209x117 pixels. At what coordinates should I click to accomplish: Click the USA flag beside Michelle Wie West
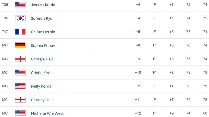pyautogui.click(x=20, y=113)
